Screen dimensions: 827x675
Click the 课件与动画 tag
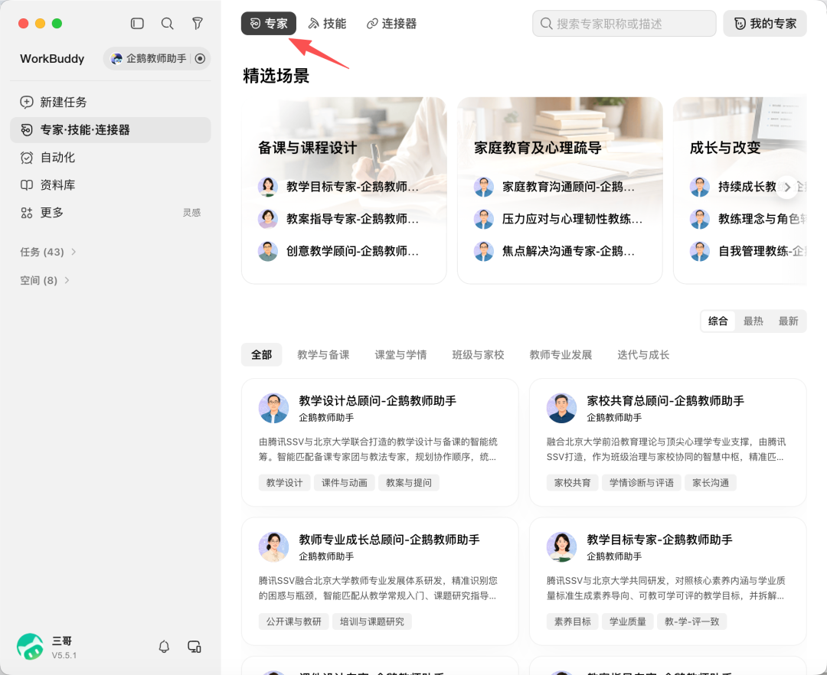345,483
